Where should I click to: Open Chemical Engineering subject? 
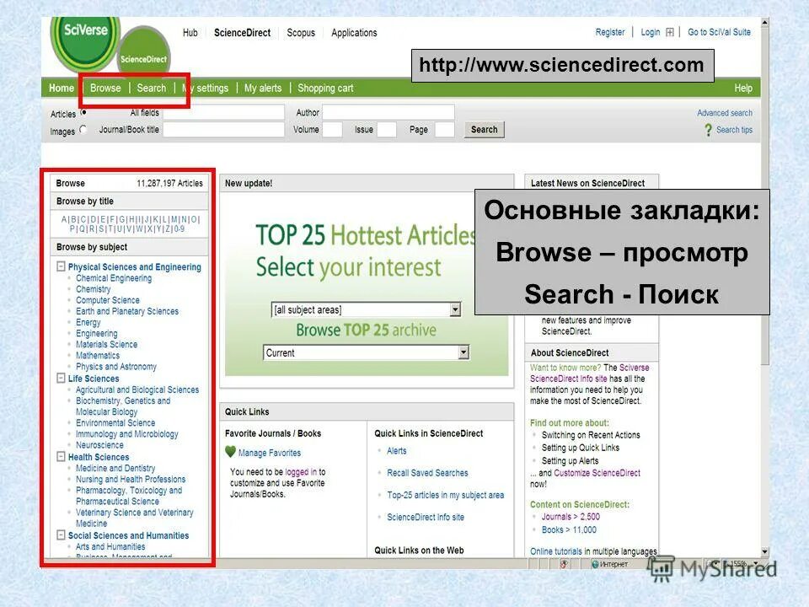click(x=114, y=277)
